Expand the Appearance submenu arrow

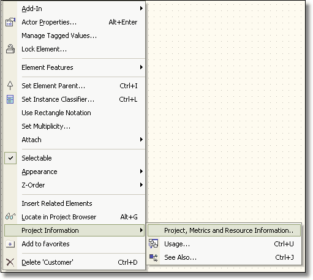[141, 172]
